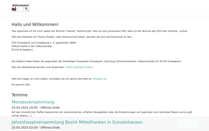Image resolution: width=209 pixels, height=131 pixels.
Task: Click the date text '25.05.2025 03:30 - Offenes Ende'
Action: click(x=36, y=128)
